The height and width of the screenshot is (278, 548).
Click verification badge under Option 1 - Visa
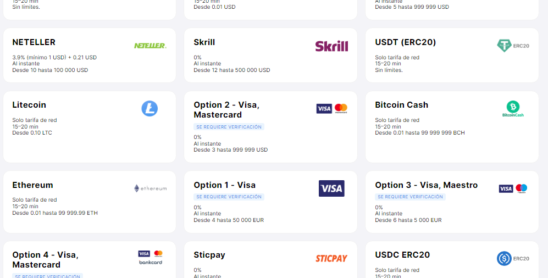click(x=229, y=197)
